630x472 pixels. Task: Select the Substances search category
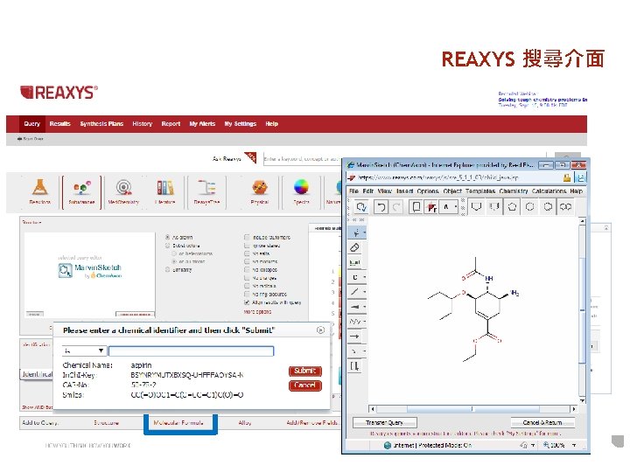coord(81,191)
